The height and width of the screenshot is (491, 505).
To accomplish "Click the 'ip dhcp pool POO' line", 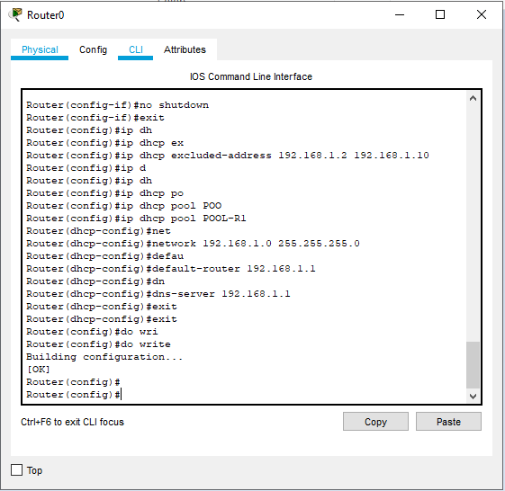I will [x=123, y=206].
